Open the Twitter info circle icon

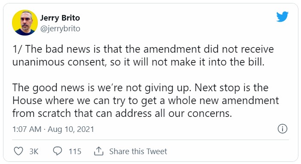coord(283,128)
